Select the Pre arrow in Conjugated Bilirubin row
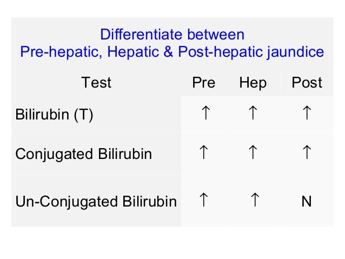Viewport: 345px width, 259px height. [203, 152]
